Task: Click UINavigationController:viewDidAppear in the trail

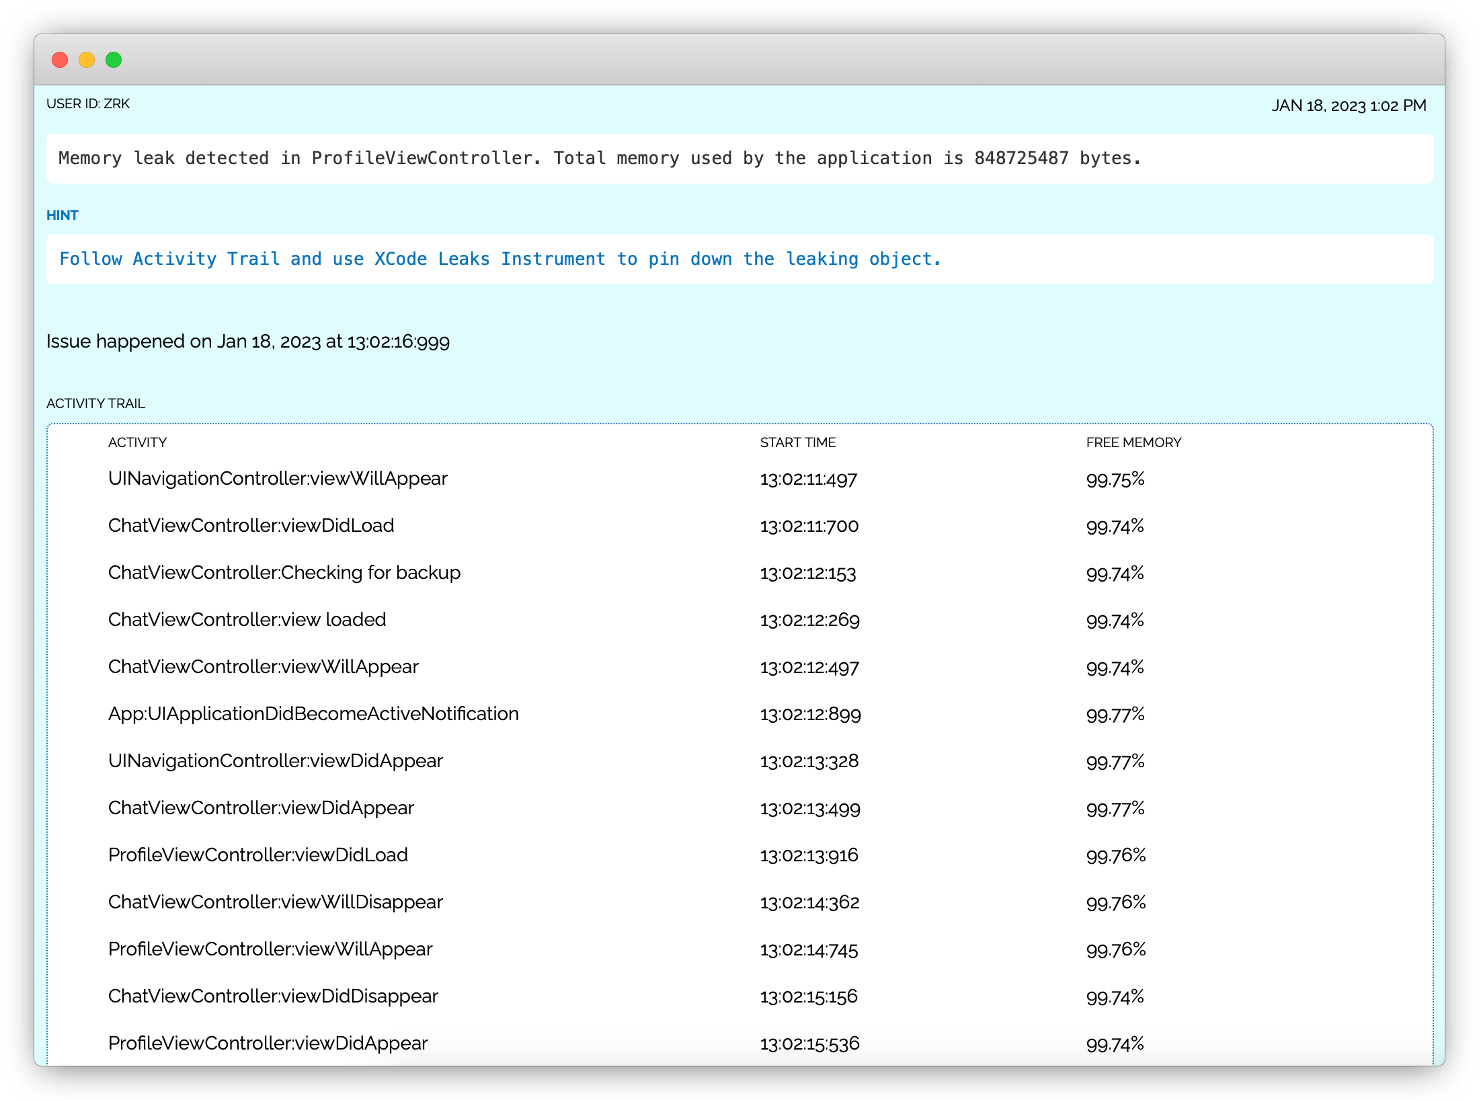Action: coord(276,761)
